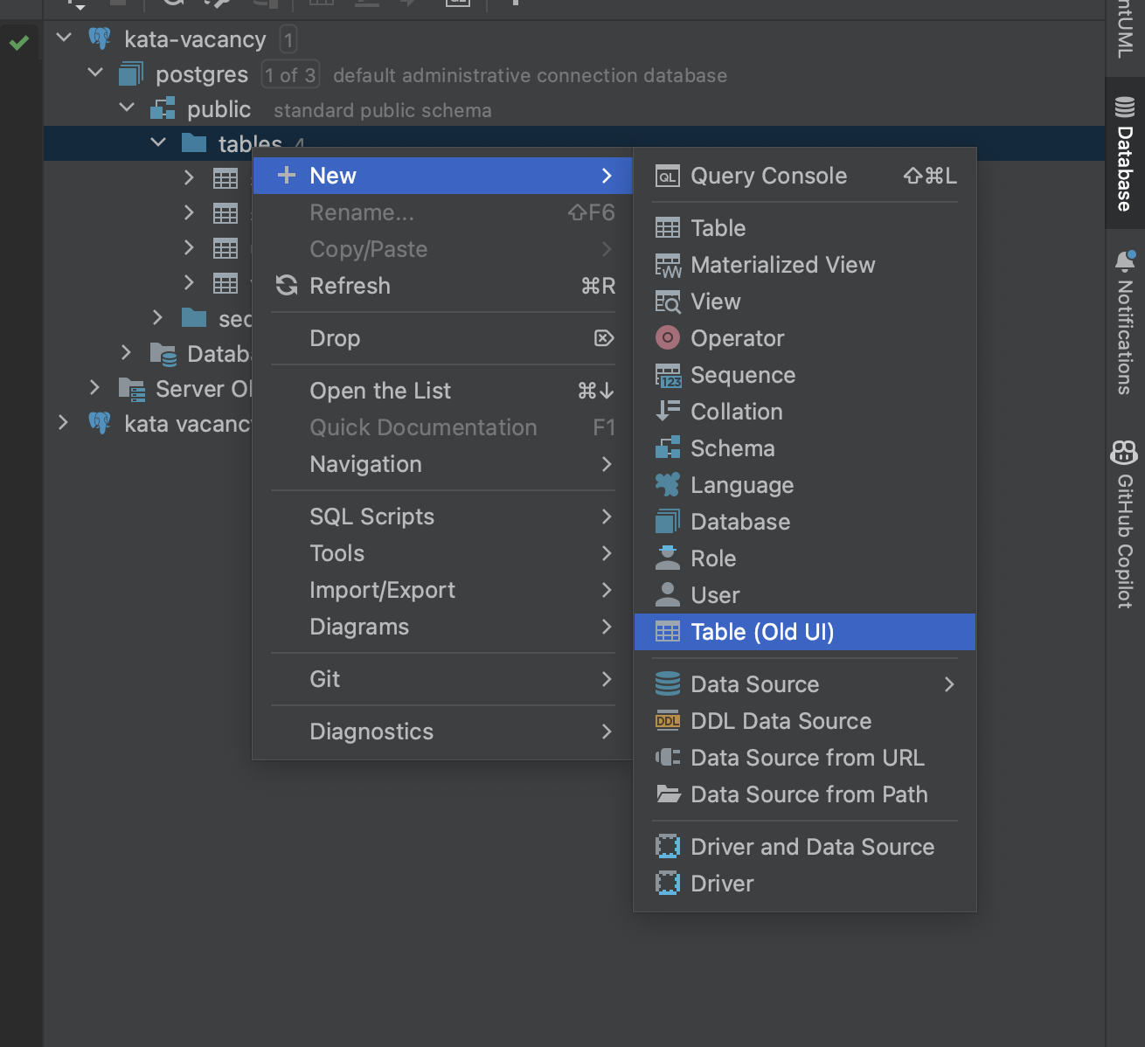1145x1047 pixels.
Task: Collapse the public schema node
Action: [x=127, y=108]
